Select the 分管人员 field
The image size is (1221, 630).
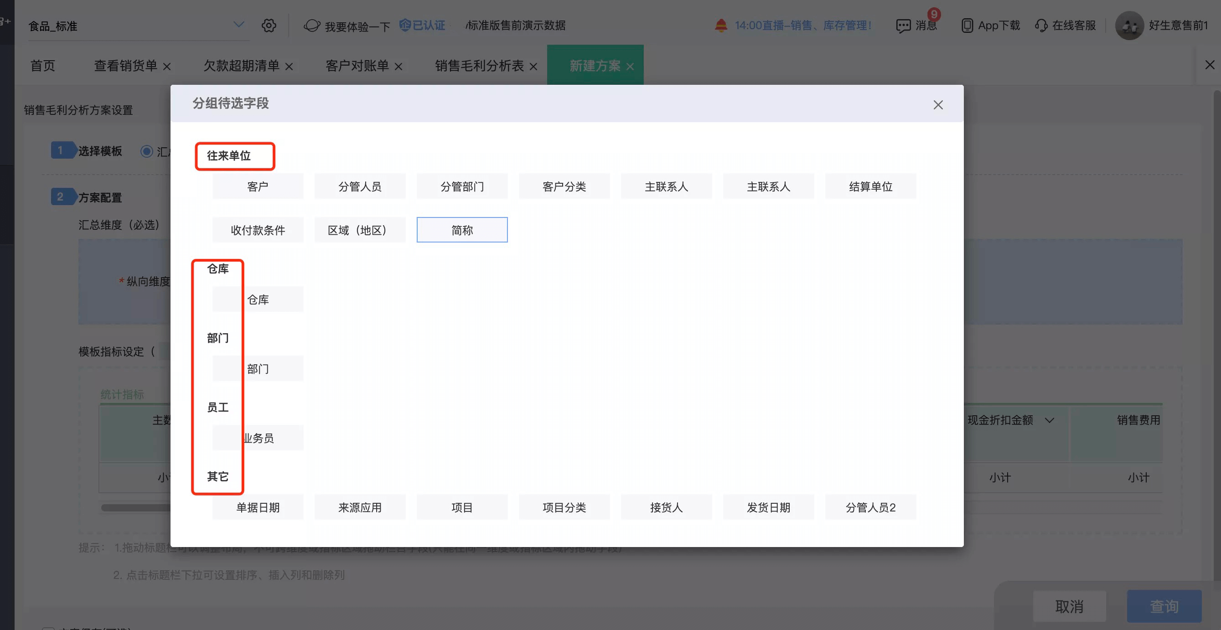click(360, 186)
